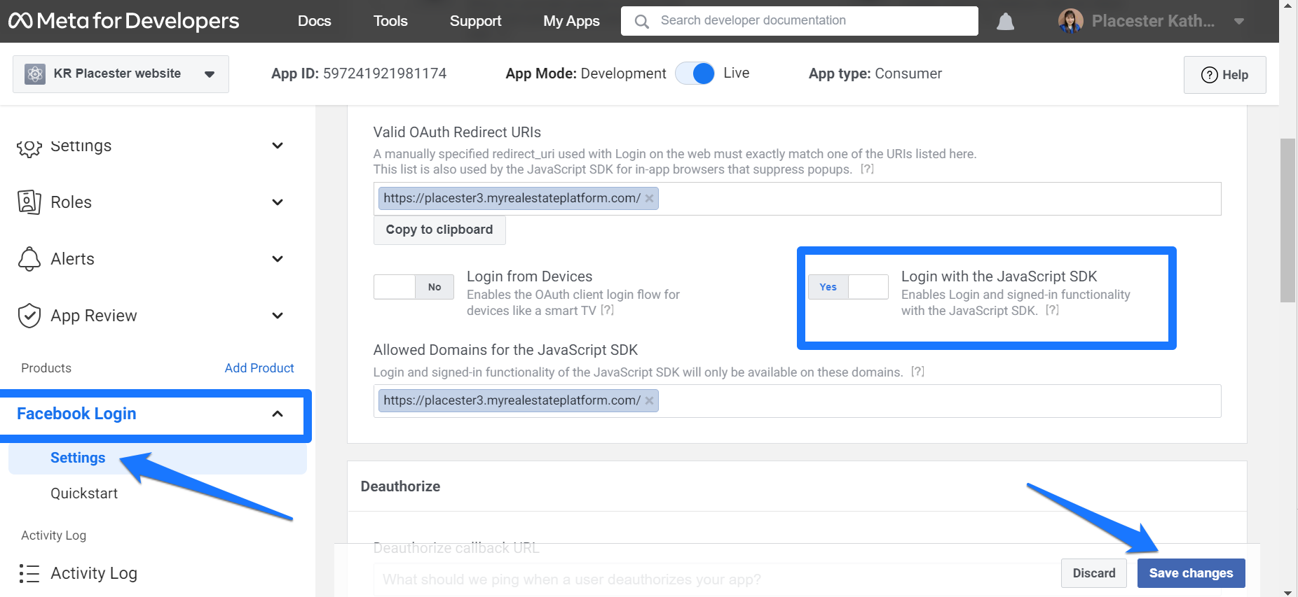Click the Add Product link
Image resolution: width=1298 pixels, height=597 pixels.
(259, 368)
